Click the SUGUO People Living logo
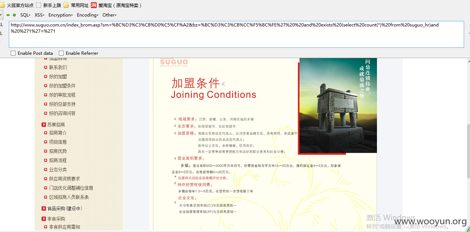The width and height of the screenshot is (470, 232). point(174,62)
